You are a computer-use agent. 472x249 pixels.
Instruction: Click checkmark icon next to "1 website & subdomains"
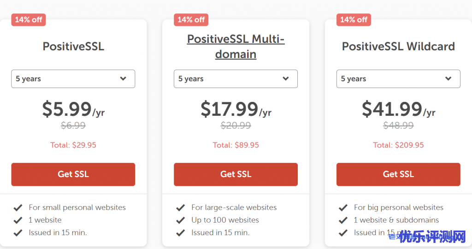click(343, 220)
